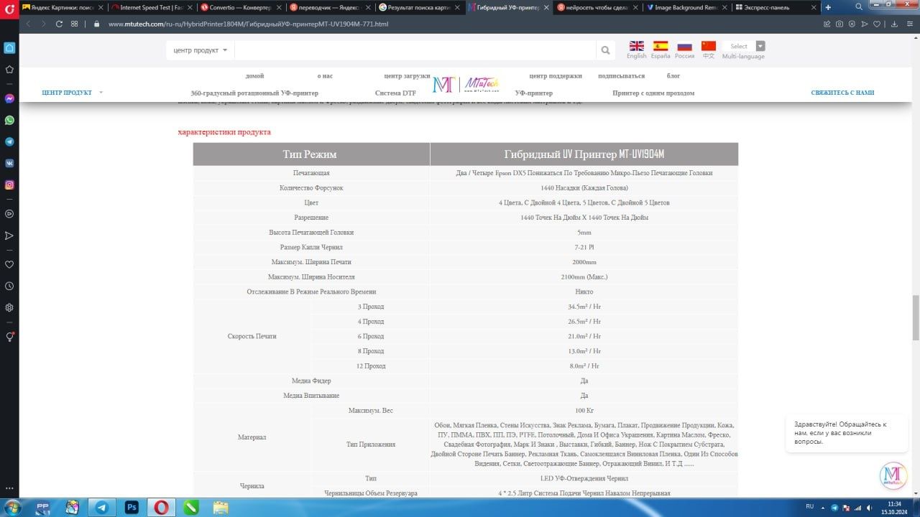This screenshot has width=920, height=517.
Task: Open the 'центр продукт' search category dropdown
Action: 201,50
